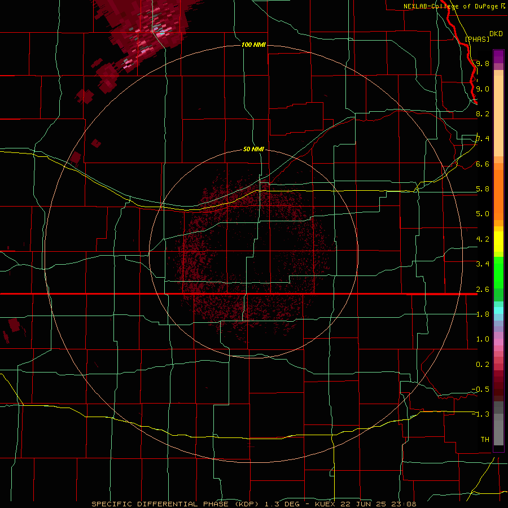Select the purple segment of the color bar

click(498, 56)
